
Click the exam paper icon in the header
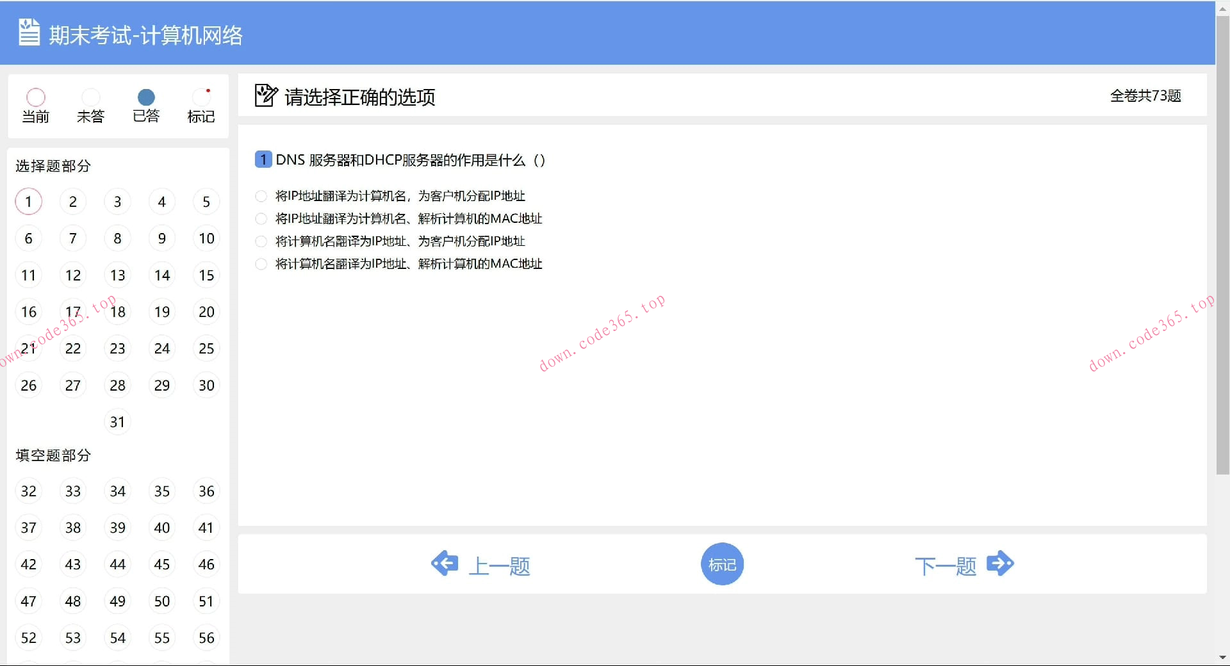(x=29, y=32)
